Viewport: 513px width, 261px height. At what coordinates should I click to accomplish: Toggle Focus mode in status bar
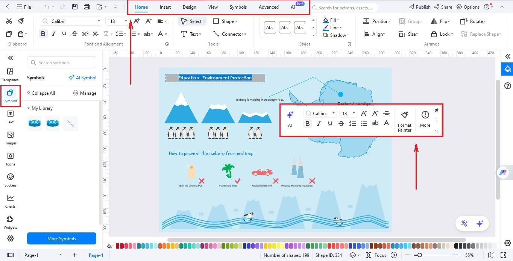coord(376,255)
